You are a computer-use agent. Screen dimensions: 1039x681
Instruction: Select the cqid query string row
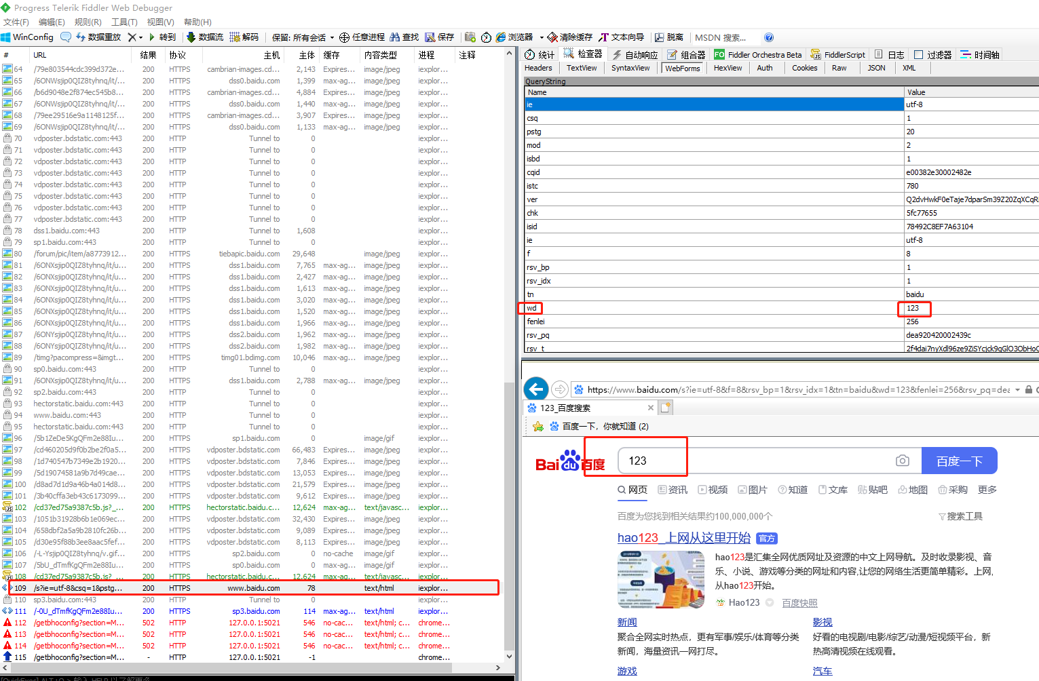(780, 172)
